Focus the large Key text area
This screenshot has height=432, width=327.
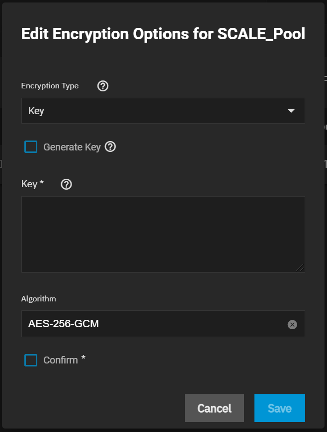(163, 234)
